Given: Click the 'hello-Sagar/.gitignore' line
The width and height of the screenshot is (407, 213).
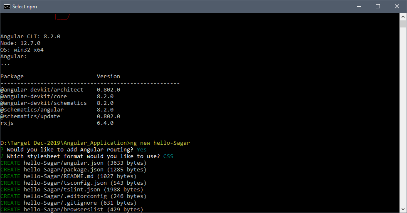Looking at the screenshot, I should [69, 203].
